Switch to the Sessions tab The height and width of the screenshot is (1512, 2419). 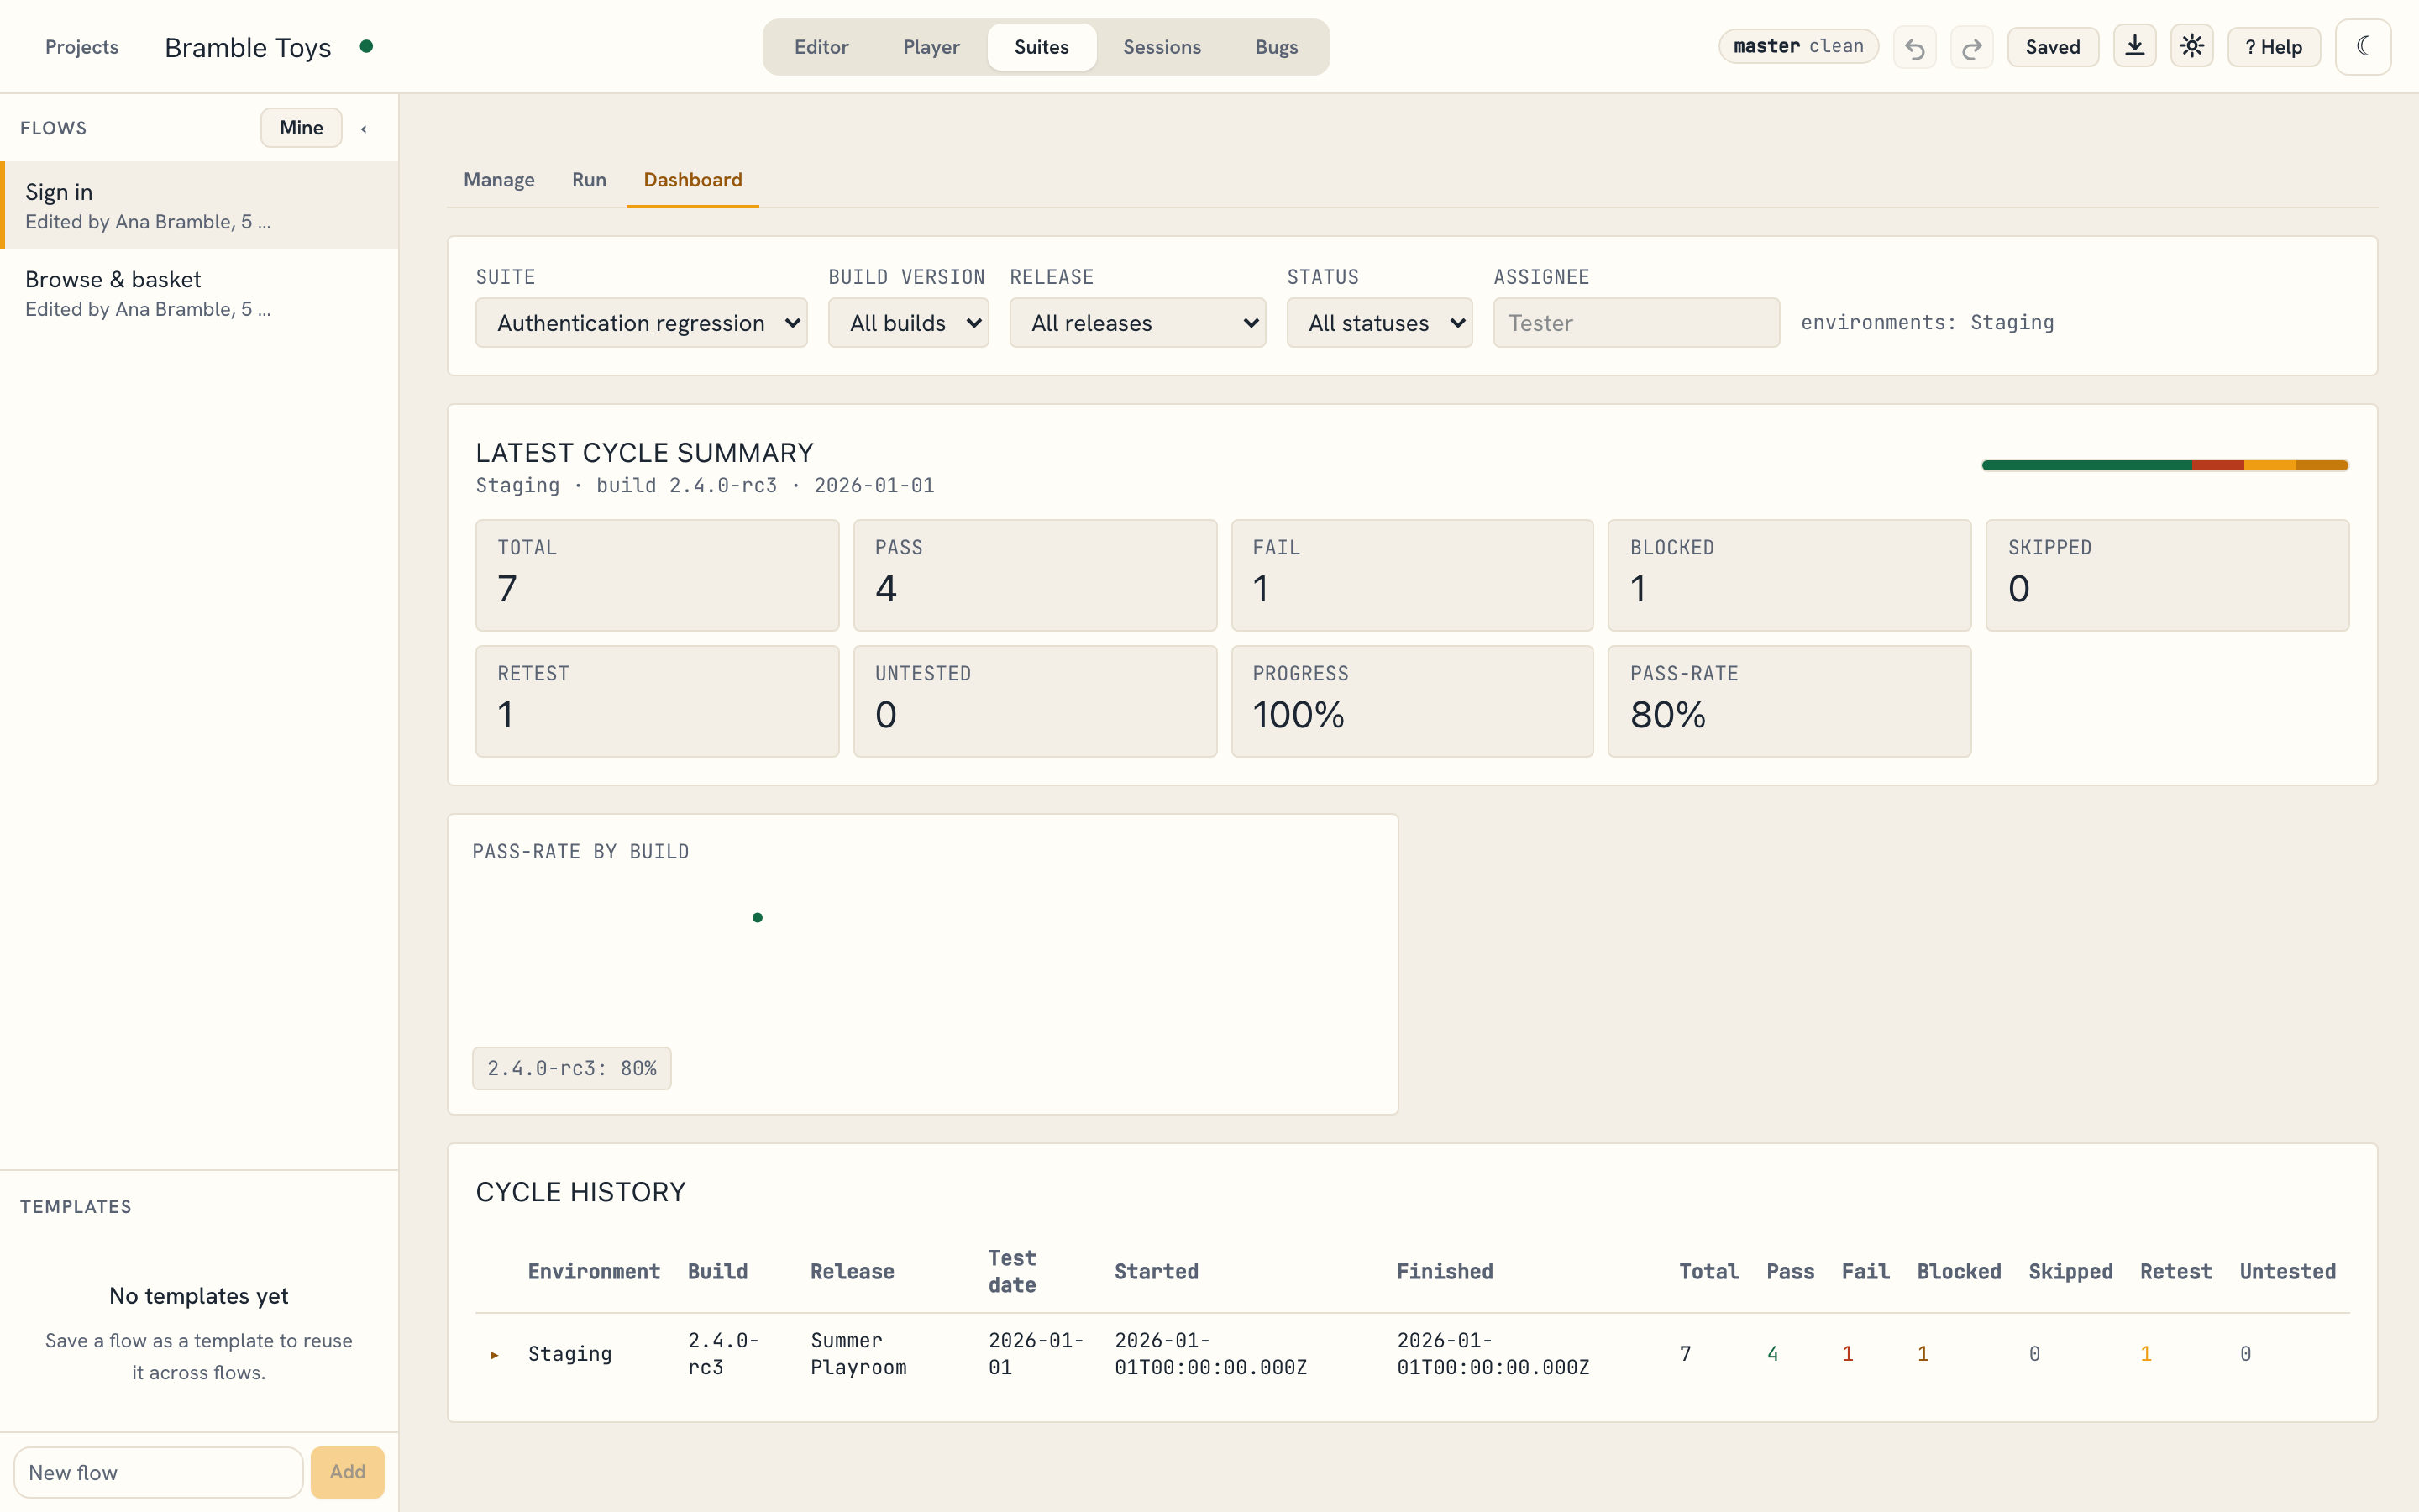[1162, 47]
